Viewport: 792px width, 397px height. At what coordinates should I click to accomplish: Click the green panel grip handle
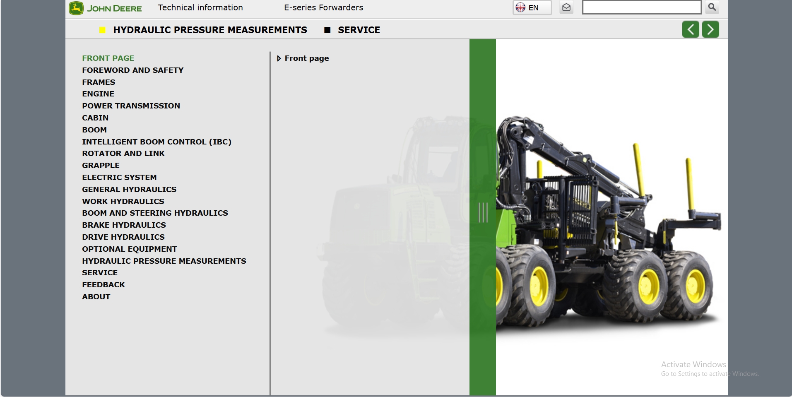coord(483,212)
